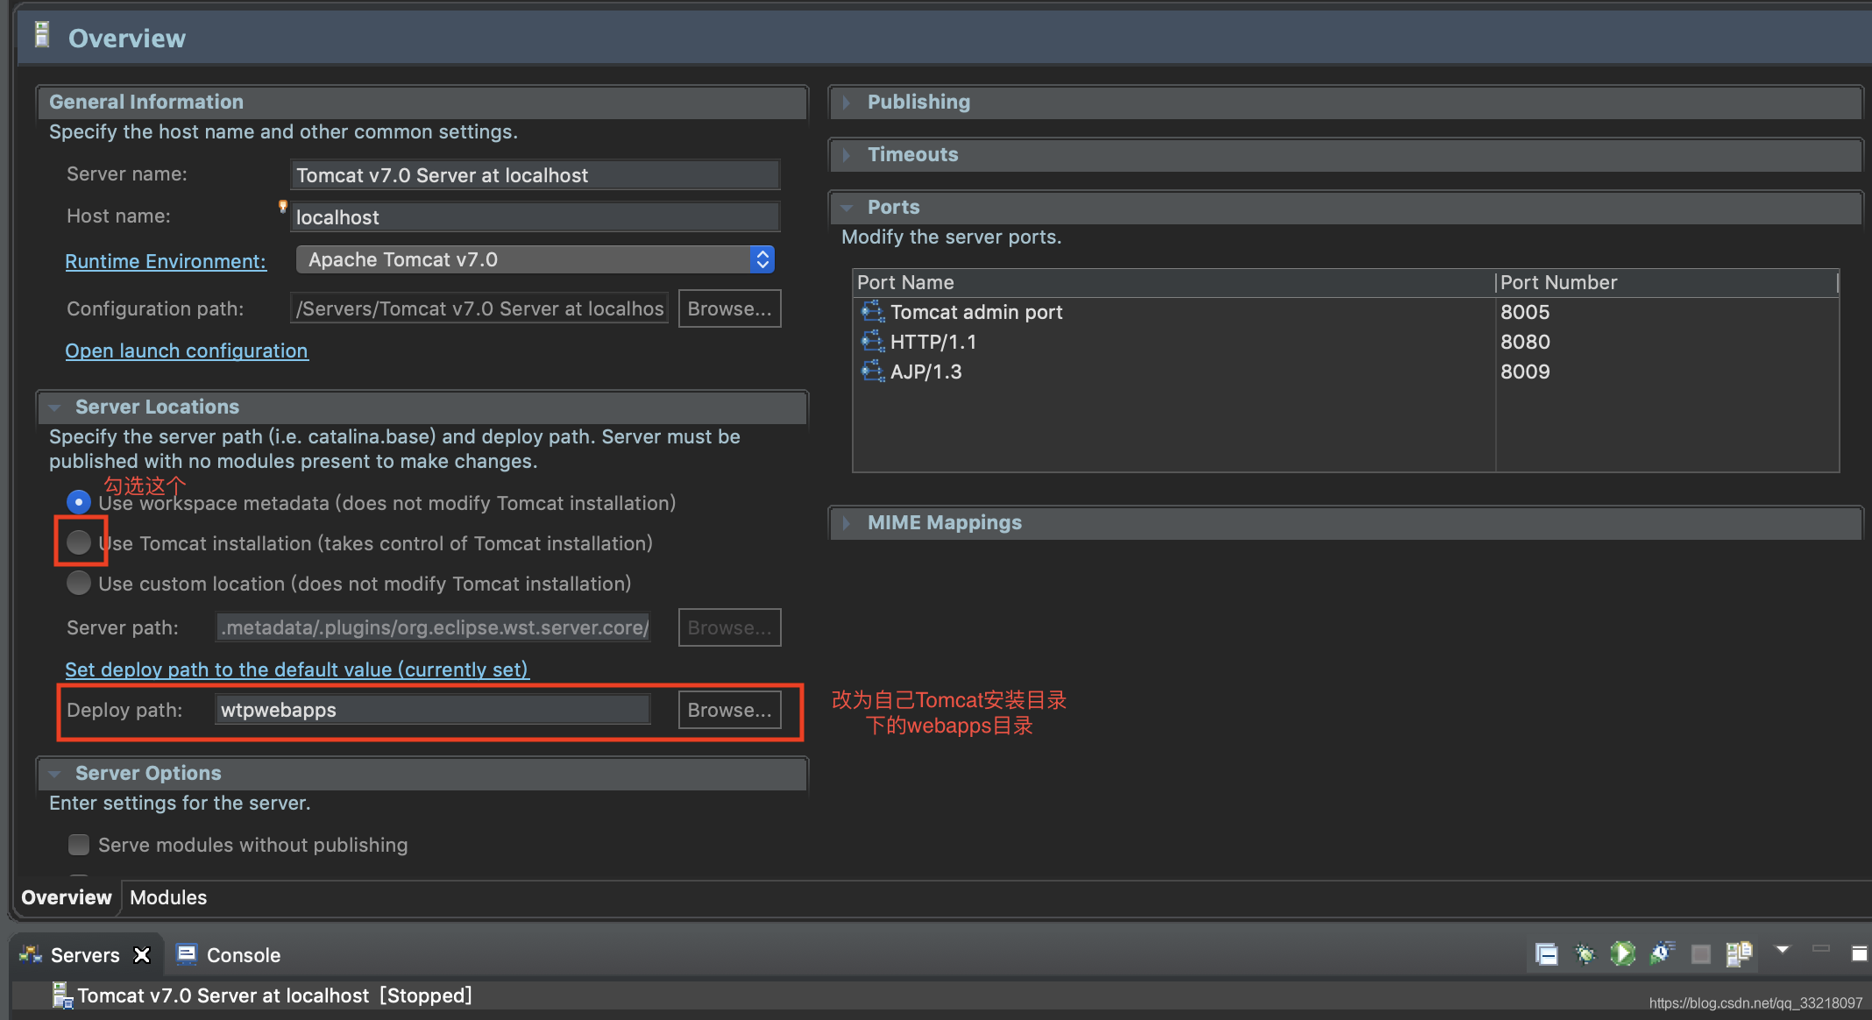Start the server in profile mode

(1662, 953)
